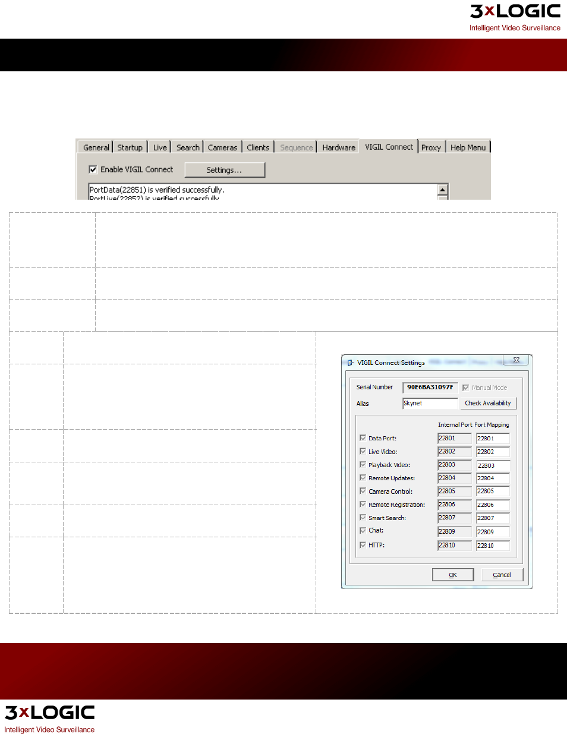The width and height of the screenshot is (567, 734).
Task: Toggle the Playback Video checkbox
Action: coord(363,465)
